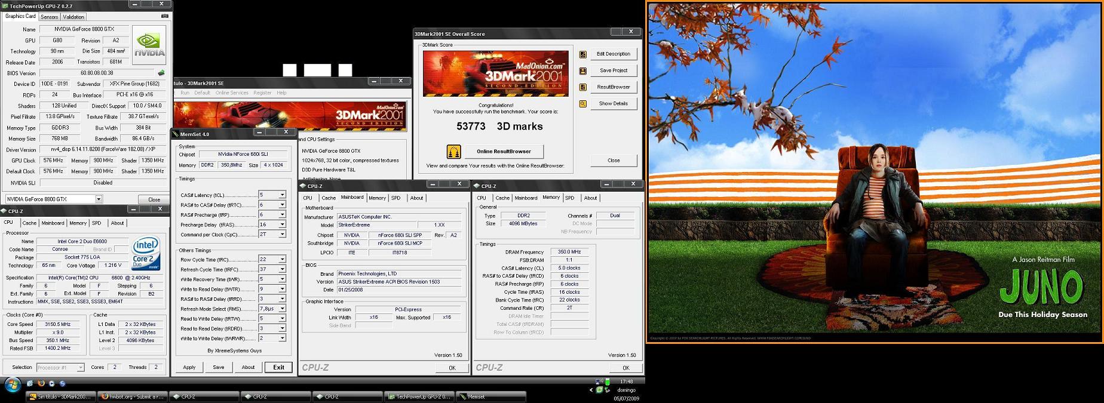Image resolution: width=1104 pixels, height=403 pixels.
Task: Click the Save Project floppy icon
Action: (583, 70)
